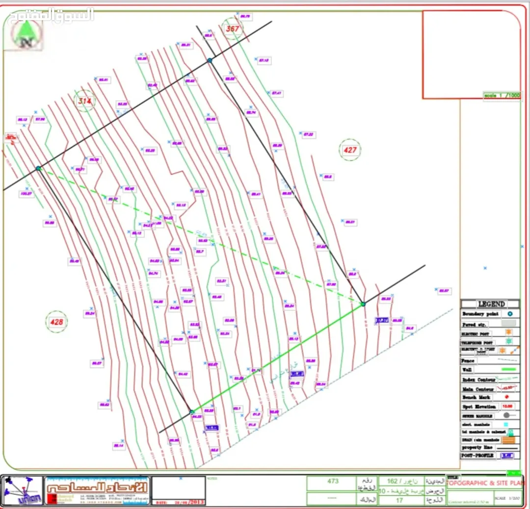530x509 pixels.
Task: Select parcel number 367 label
Action: [233, 29]
